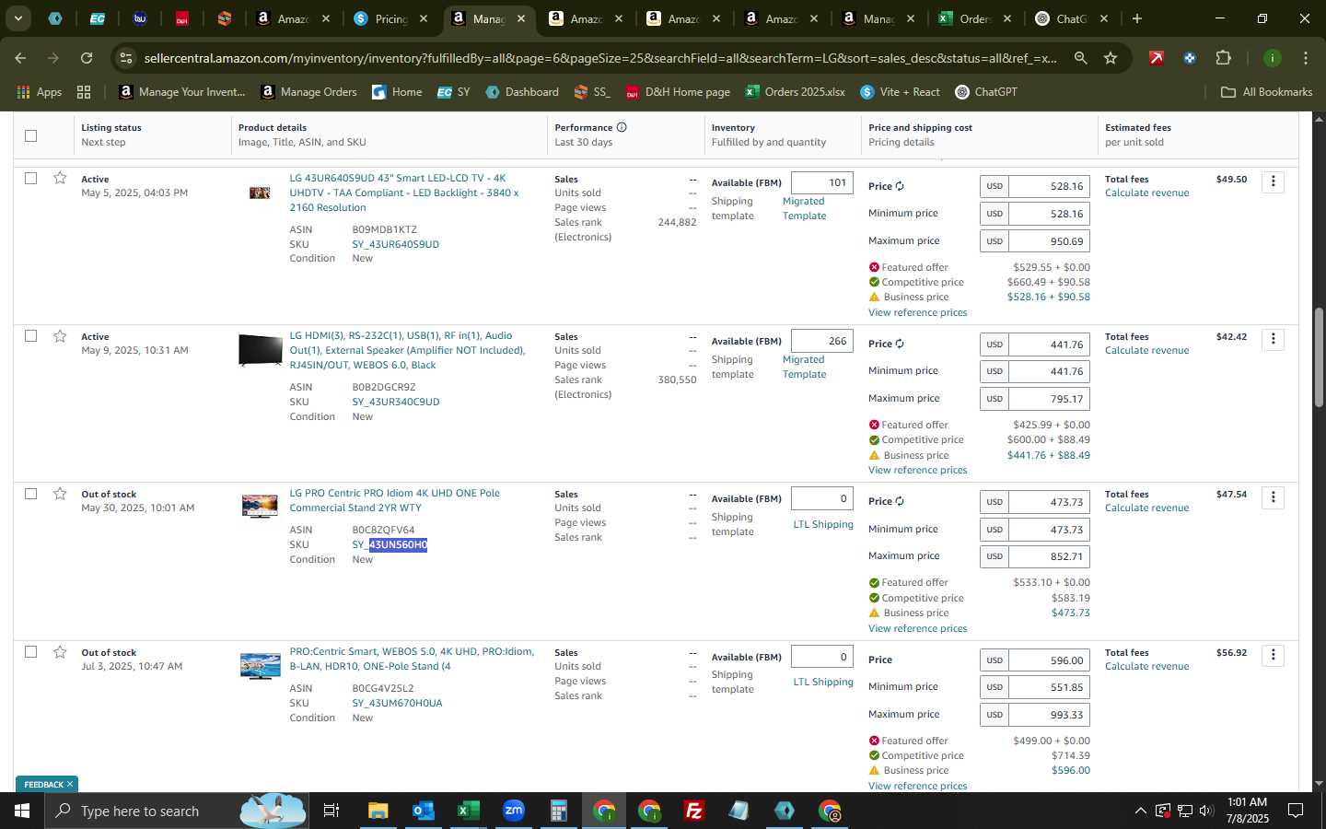Click the volume icon in system tray
The width and height of the screenshot is (1326, 829).
coord(1206,811)
